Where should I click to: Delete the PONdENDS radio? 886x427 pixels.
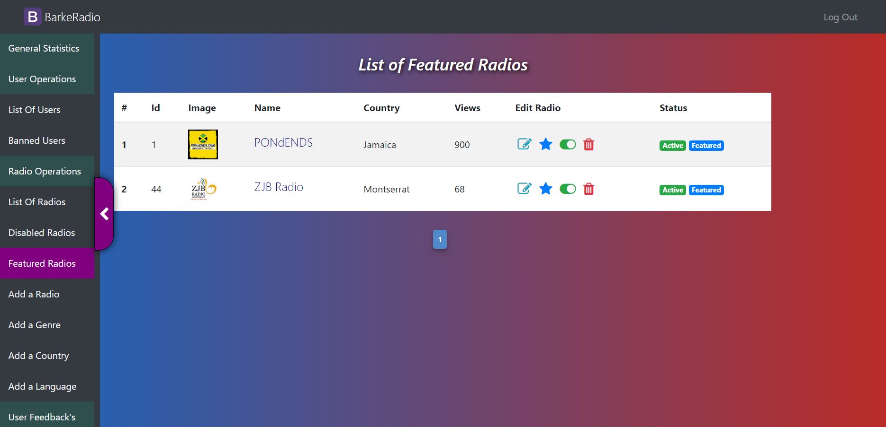click(x=588, y=144)
